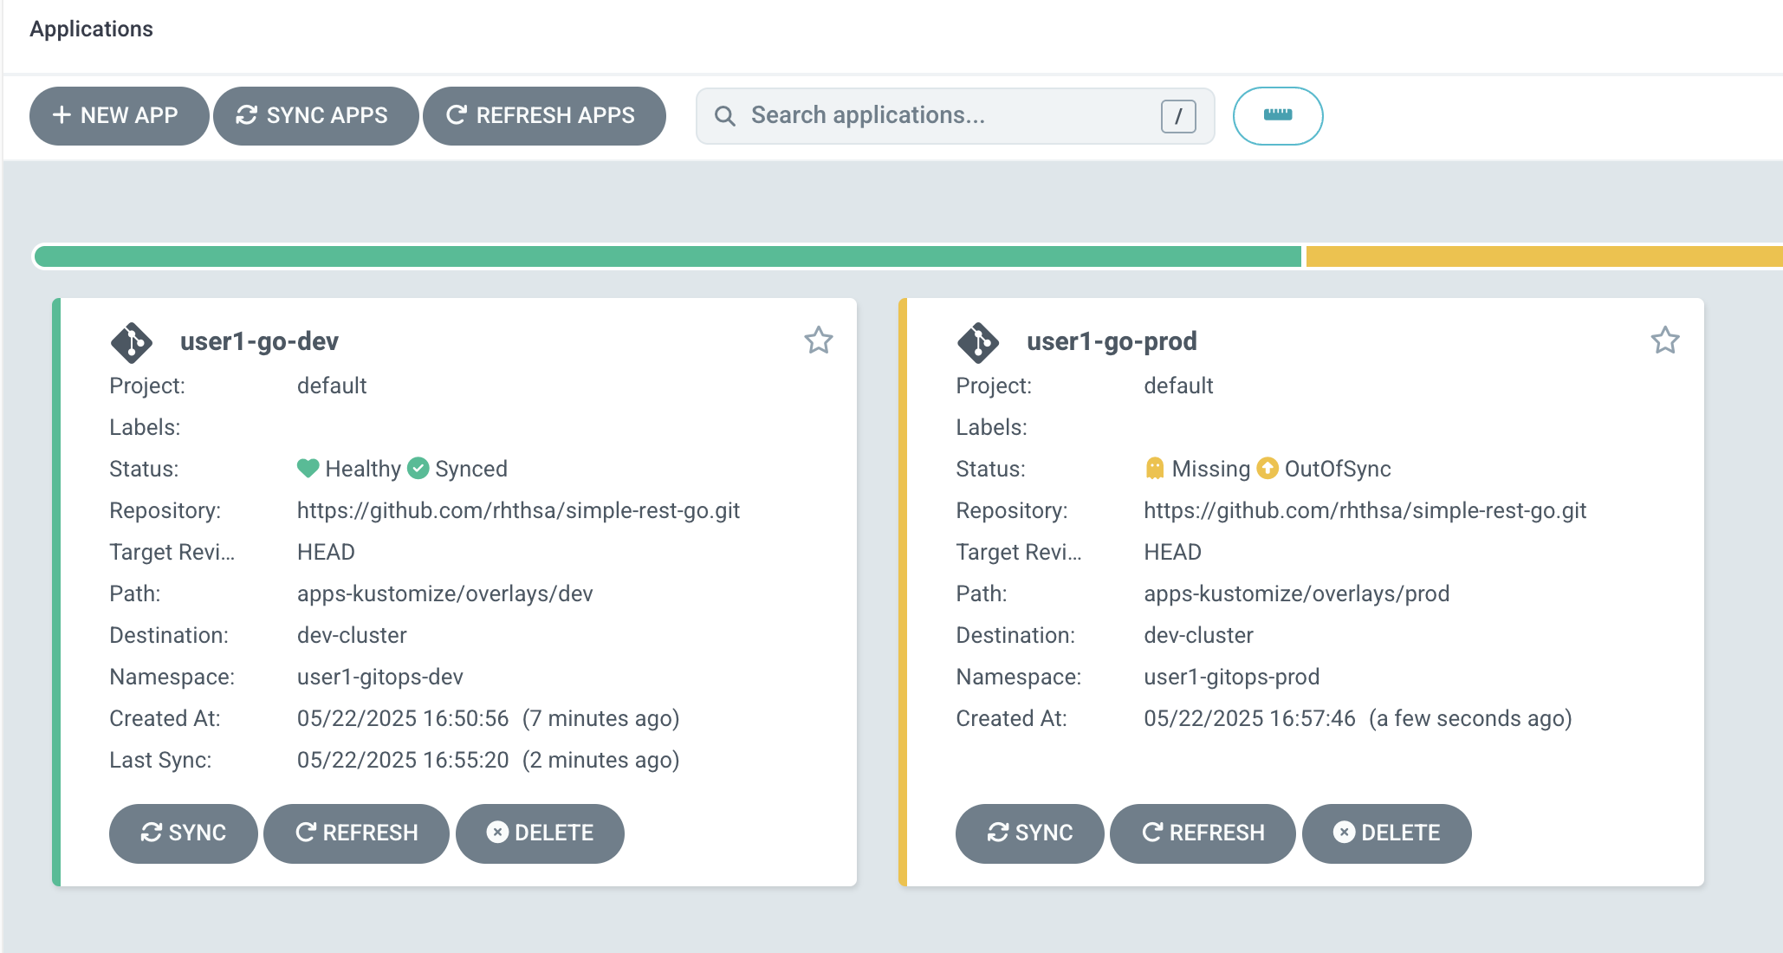This screenshot has height=953, width=1783.
Task: Refresh the user1-go-prod application
Action: pyautogui.click(x=1203, y=833)
